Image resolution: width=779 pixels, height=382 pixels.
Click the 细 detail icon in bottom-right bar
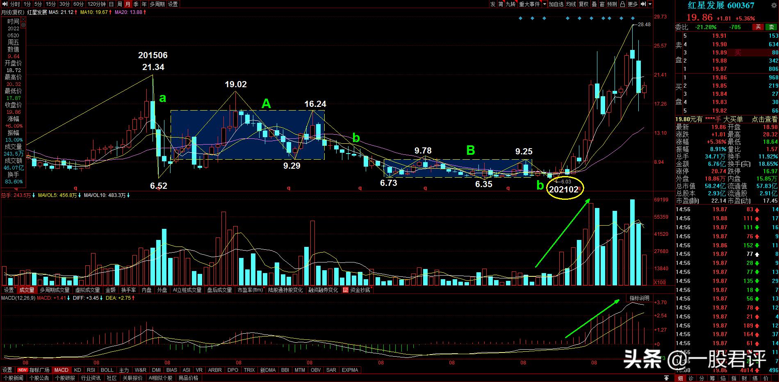[x=680, y=378]
